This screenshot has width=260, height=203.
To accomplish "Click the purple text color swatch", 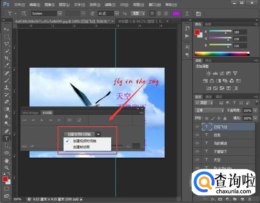I will (x=176, y=13).
